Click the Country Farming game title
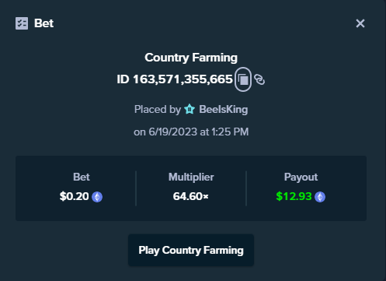This screenshot has height=281, width=386. coord(191,58)
